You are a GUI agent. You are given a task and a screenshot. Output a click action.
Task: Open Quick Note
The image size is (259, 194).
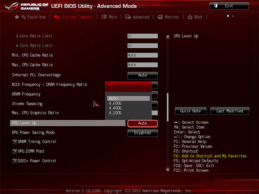(x=190, y=111)
